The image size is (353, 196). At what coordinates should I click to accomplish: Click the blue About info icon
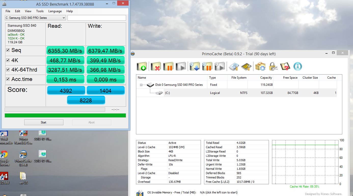pyautogui.click(x=298, y=66)
